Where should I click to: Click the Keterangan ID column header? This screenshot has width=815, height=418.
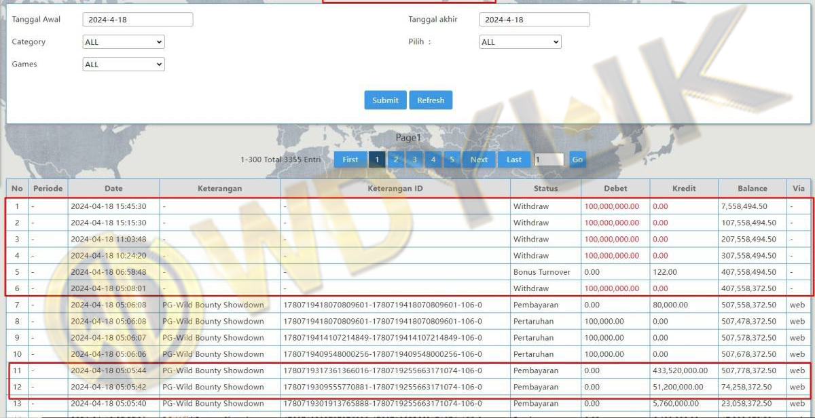(x=395, y=189)
